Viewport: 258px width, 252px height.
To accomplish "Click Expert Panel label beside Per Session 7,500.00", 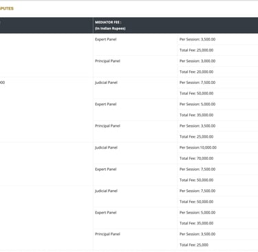I will [x=106, y=169].
